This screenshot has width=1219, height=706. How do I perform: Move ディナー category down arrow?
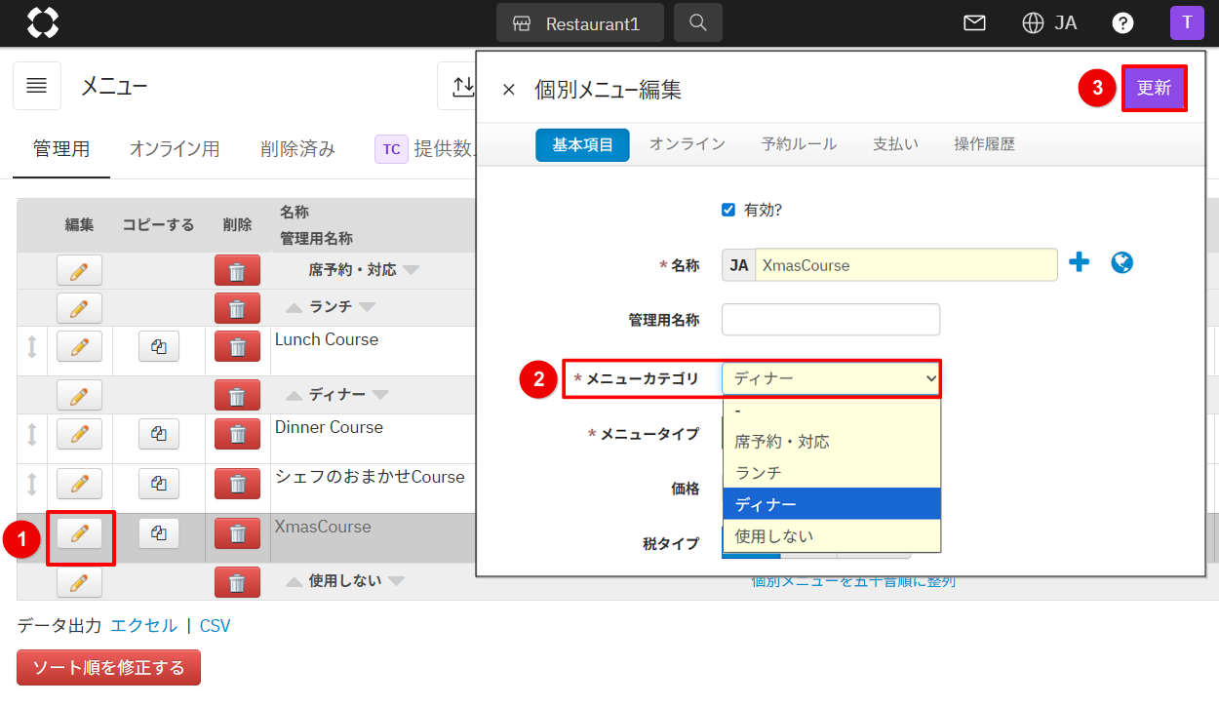[380, 395]
